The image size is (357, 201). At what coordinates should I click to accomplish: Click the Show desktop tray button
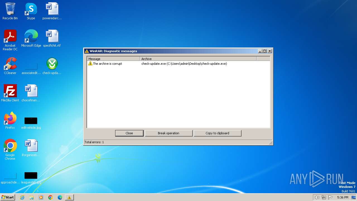354,197
